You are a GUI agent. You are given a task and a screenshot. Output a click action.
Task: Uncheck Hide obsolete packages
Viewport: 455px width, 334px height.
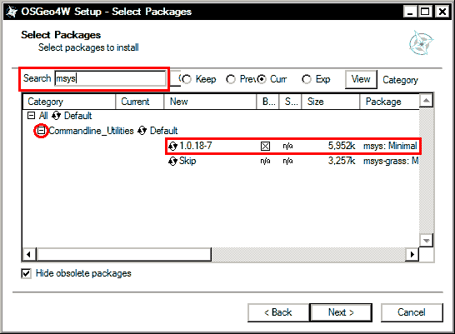tap(26, 273)
